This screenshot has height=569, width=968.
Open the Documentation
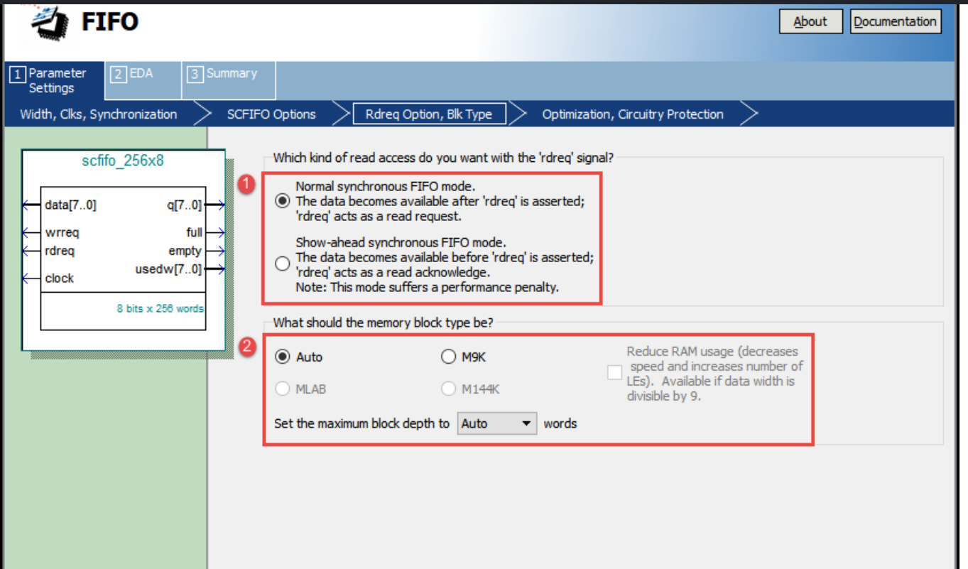(895, 21)
